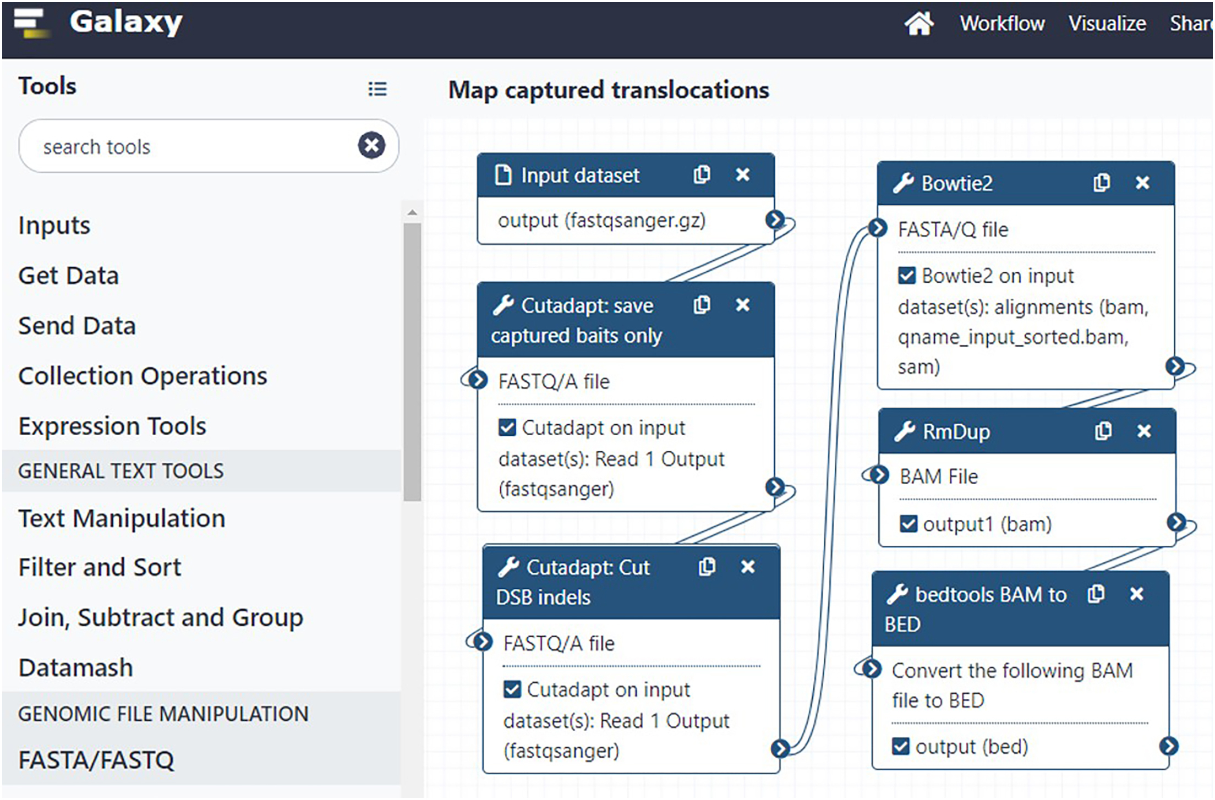
Task: Expand the Text Manipulation tool section
Action: pos(122,518)
